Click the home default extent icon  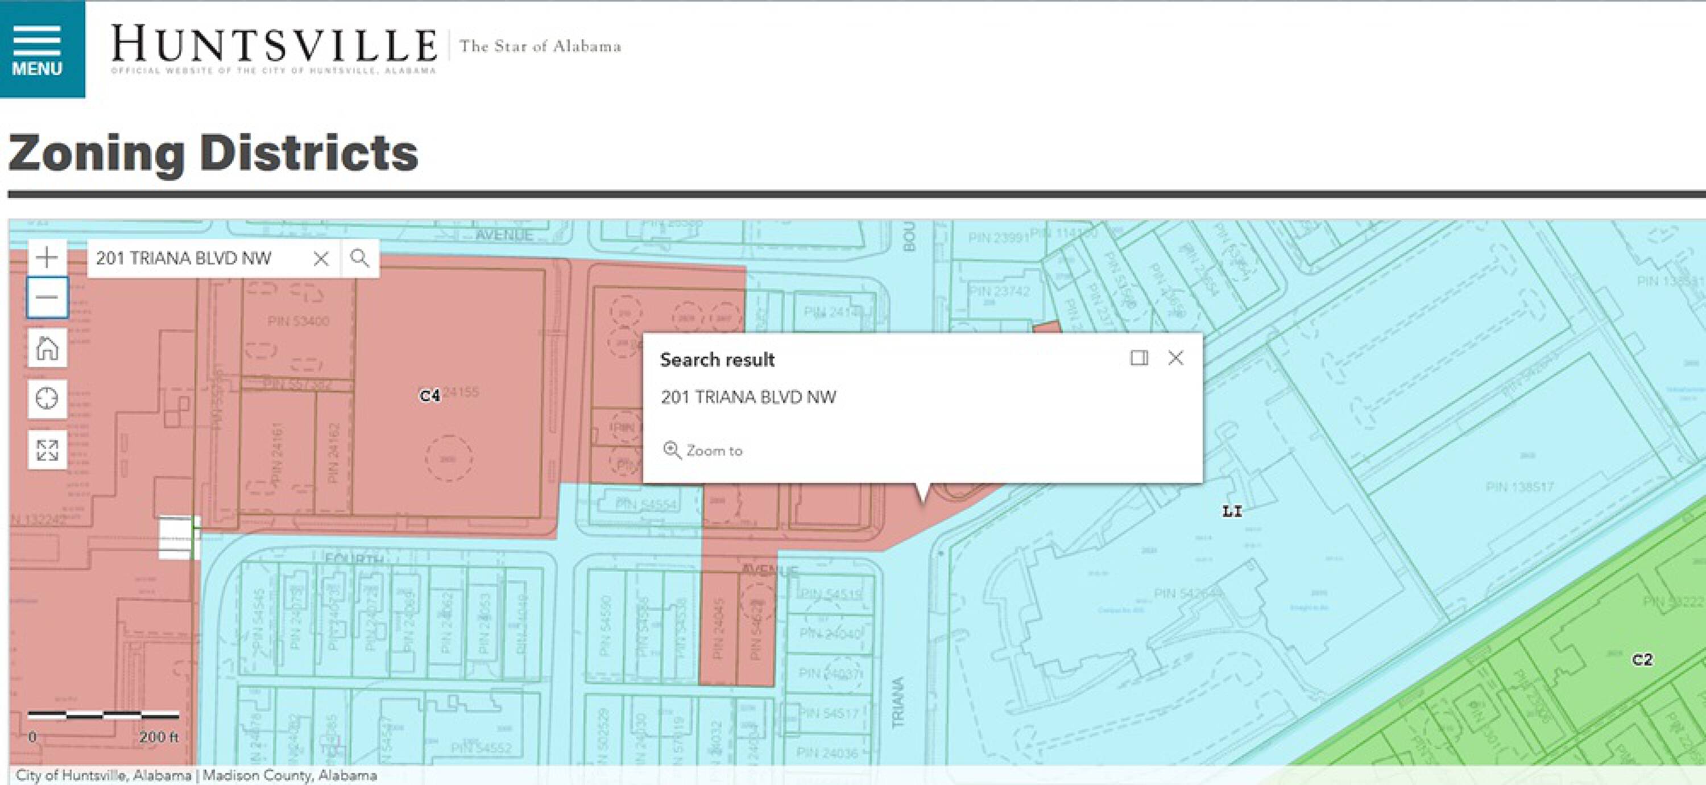click(x=47, y=348)
